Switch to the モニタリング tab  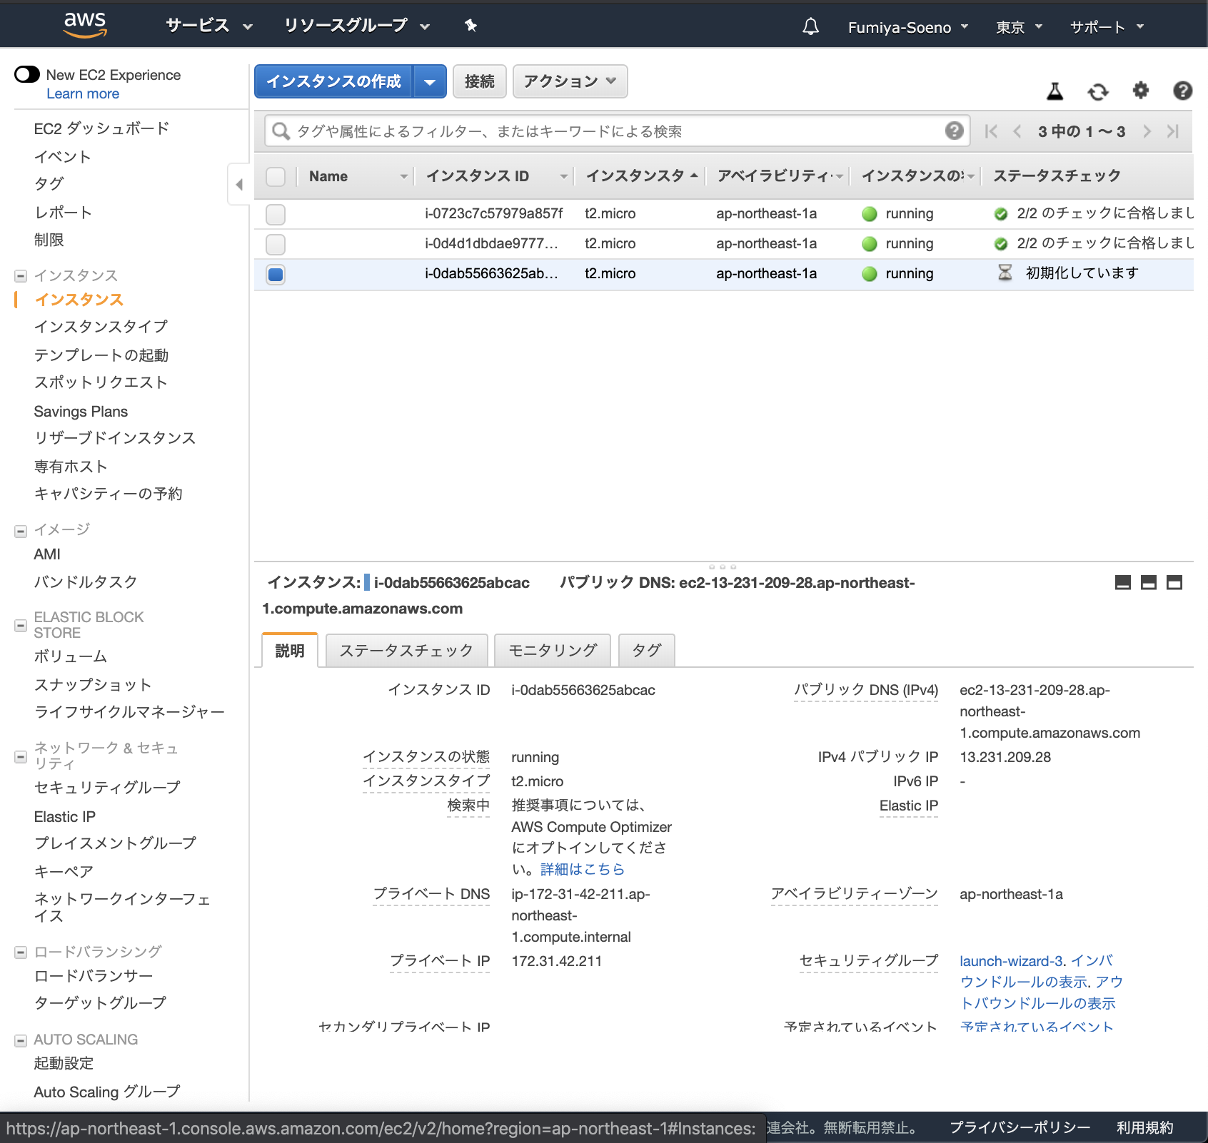[x=552, y=650]
